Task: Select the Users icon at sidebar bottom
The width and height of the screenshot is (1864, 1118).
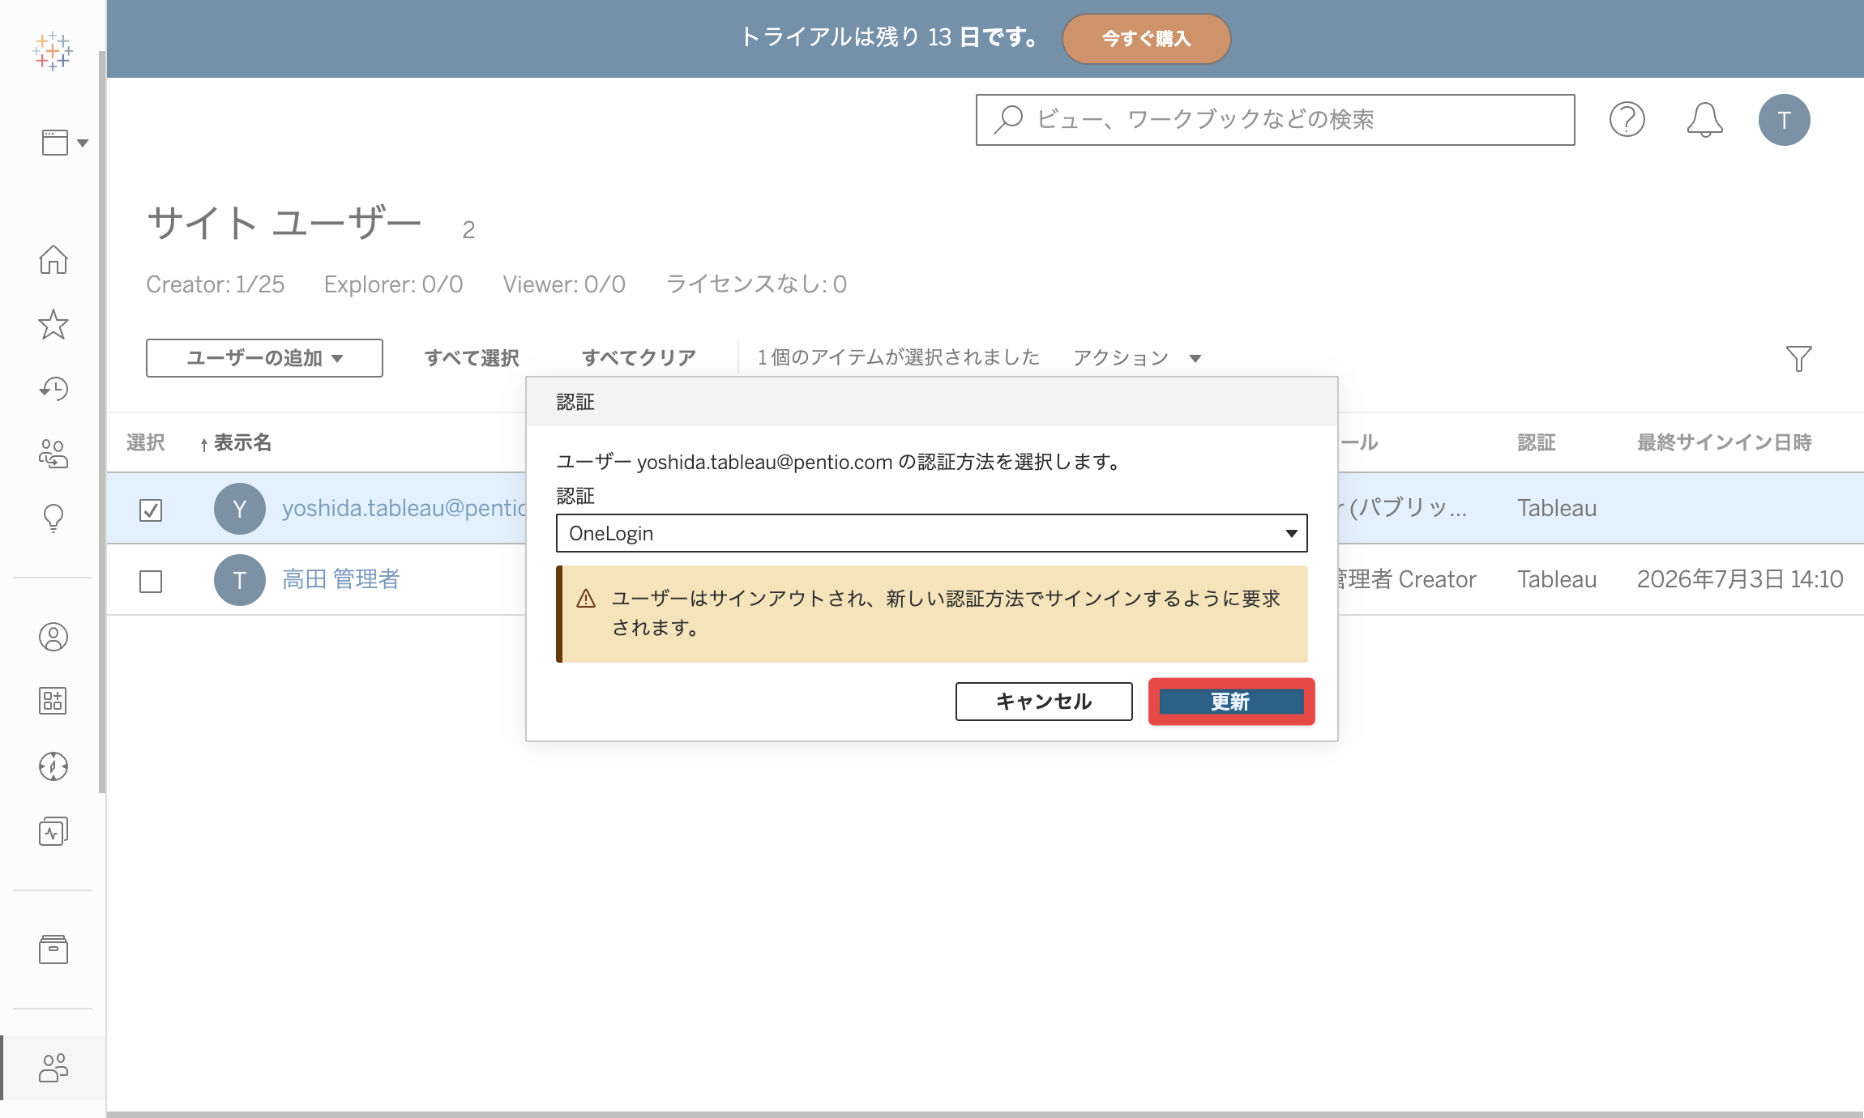Action: coord(53,1068)
